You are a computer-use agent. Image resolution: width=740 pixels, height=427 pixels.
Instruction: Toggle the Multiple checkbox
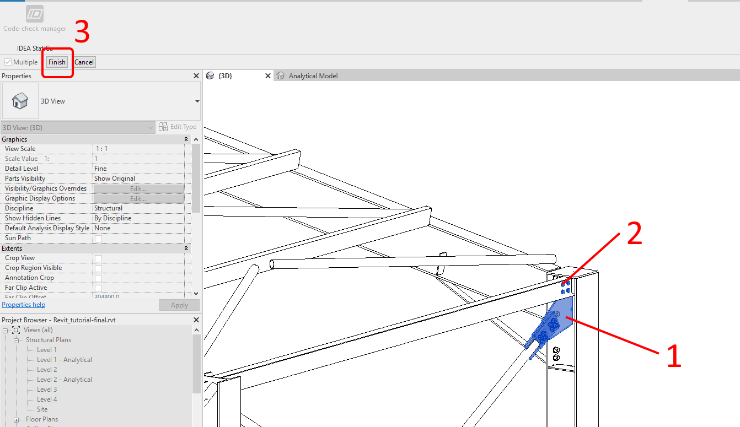pos(8,62)
